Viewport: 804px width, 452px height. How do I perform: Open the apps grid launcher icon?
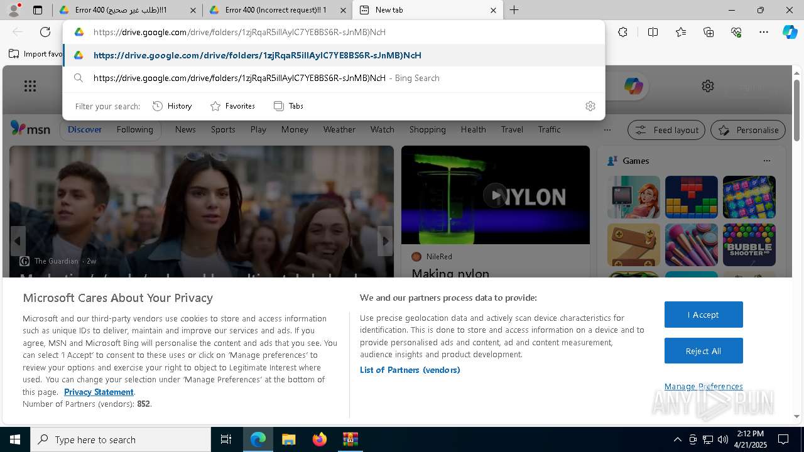[30, 86]
